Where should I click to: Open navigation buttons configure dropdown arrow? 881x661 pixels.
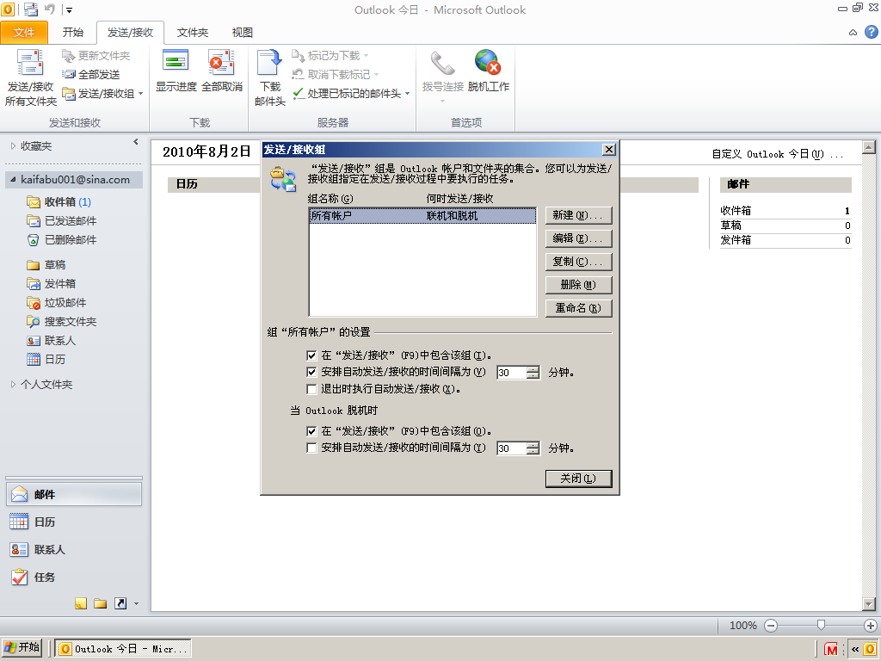(x=136, y=604)
